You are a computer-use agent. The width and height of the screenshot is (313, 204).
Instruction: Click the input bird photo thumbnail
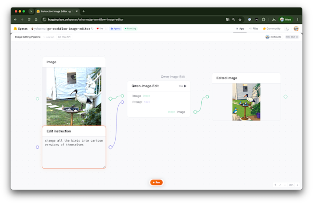[x=74, y=96]
